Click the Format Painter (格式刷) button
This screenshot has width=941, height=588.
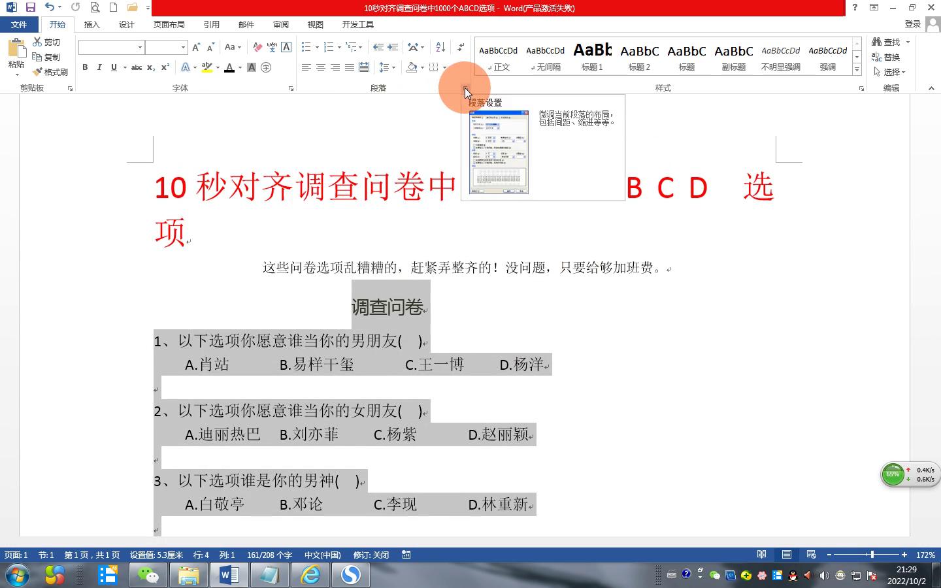[51, 72]
